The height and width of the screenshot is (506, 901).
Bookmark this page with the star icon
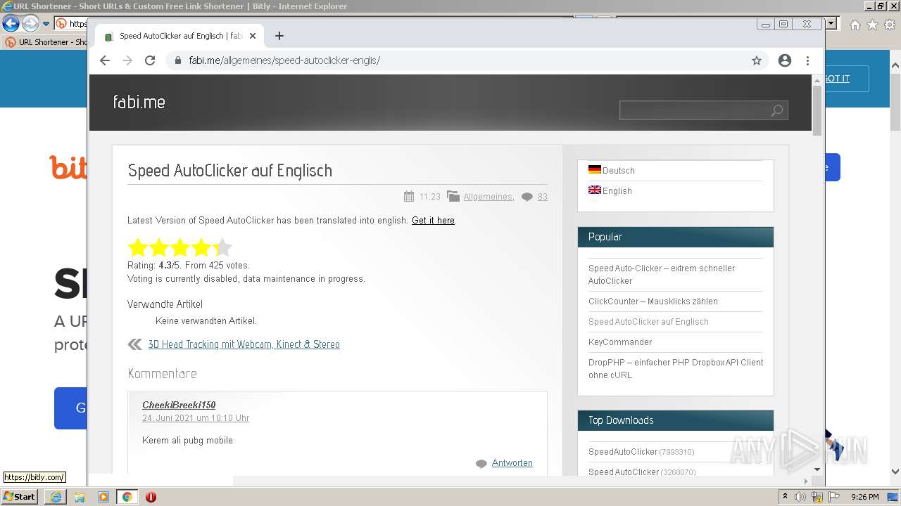click(x=757, y=60)
